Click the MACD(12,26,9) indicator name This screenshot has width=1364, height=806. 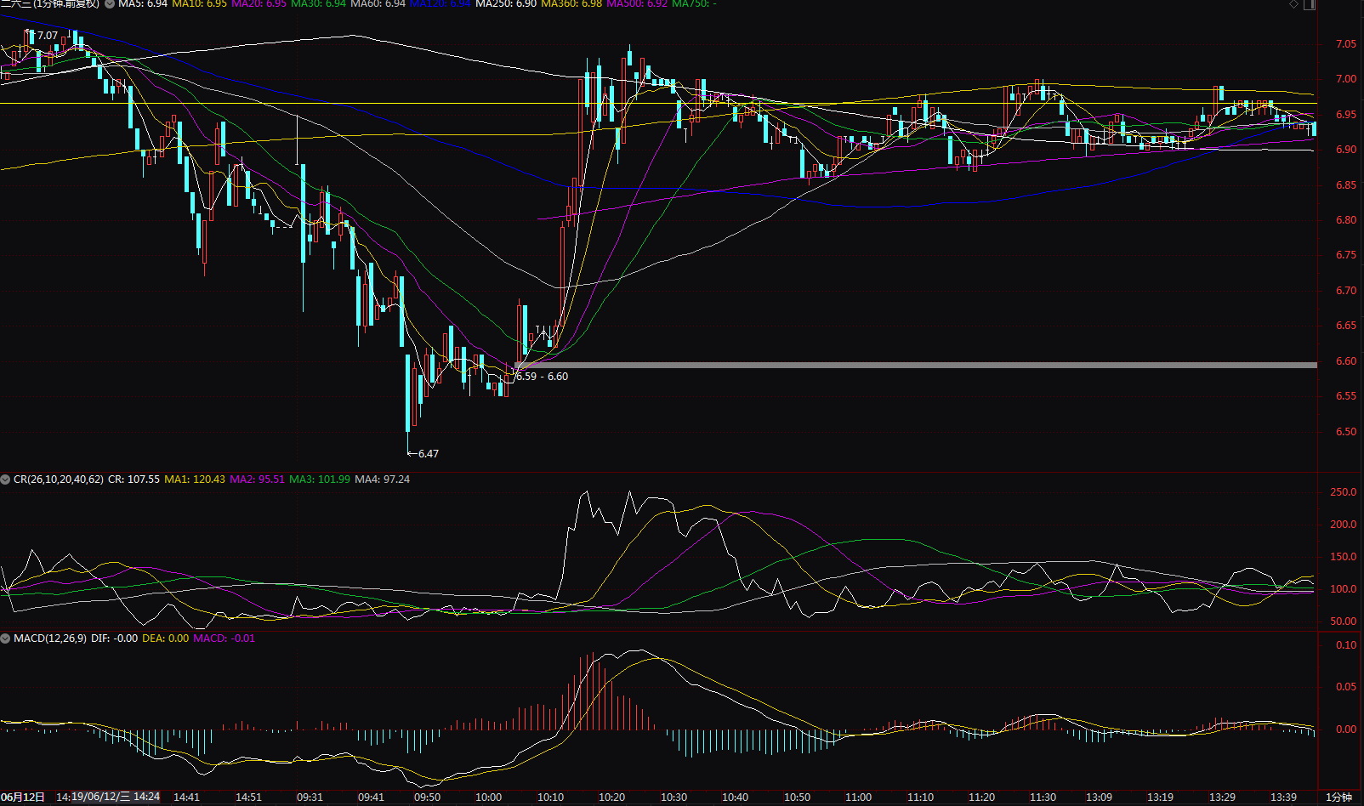click(49, 639)
